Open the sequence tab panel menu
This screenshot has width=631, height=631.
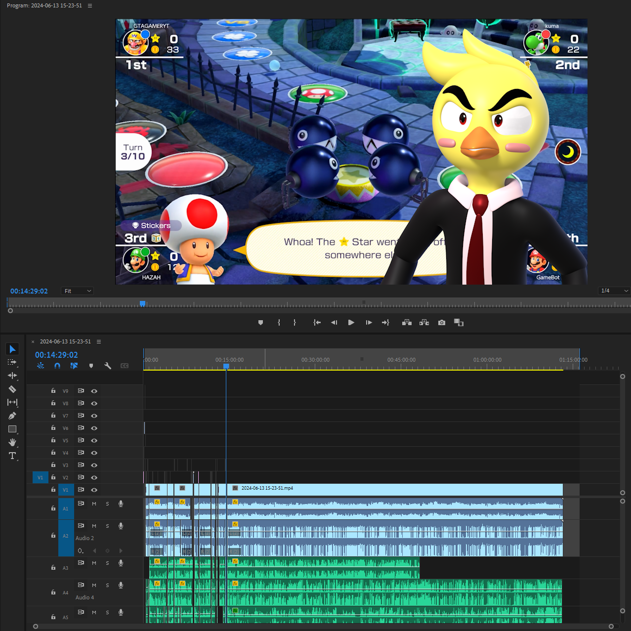click(x=99, y=341)
